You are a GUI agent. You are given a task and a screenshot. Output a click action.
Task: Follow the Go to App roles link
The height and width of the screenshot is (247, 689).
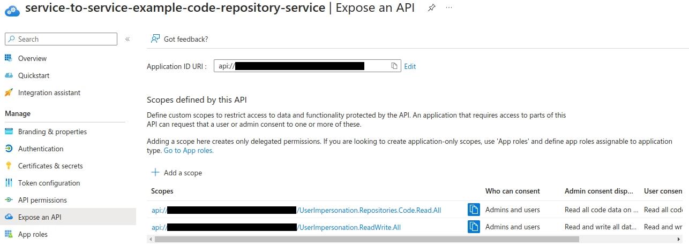(189, 151)
